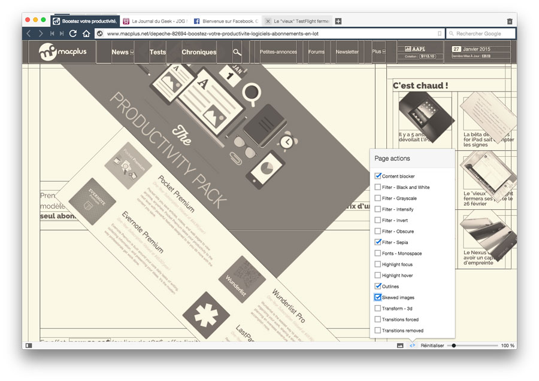Screen dimensions: 539x381
Task: Enable Transform - 3d
Action: [x=378, y=308]
